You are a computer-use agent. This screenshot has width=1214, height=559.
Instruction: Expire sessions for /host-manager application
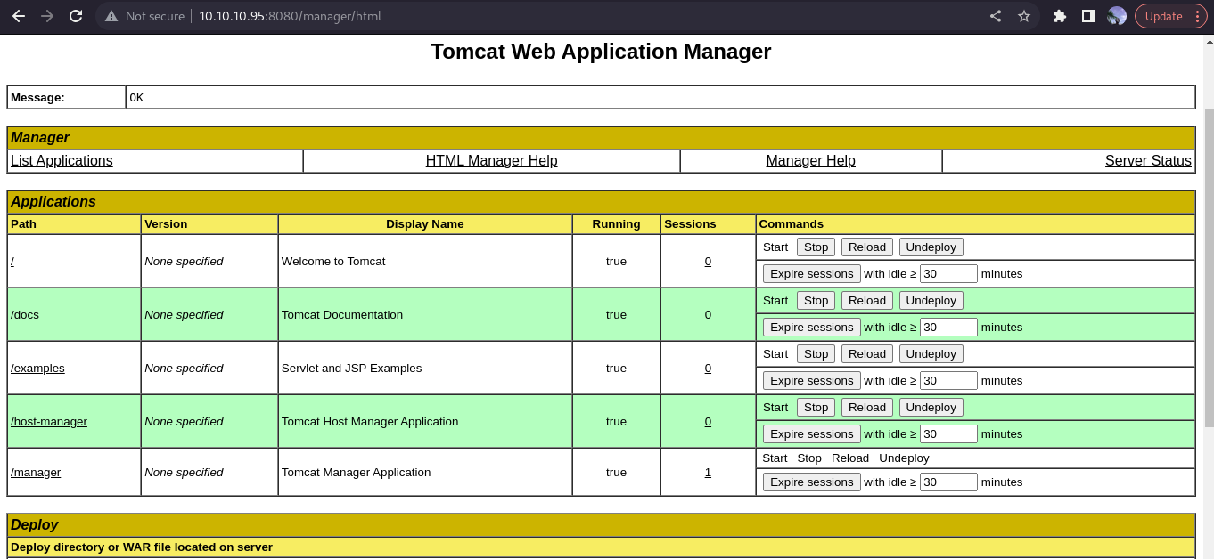(x=812, y=434)
